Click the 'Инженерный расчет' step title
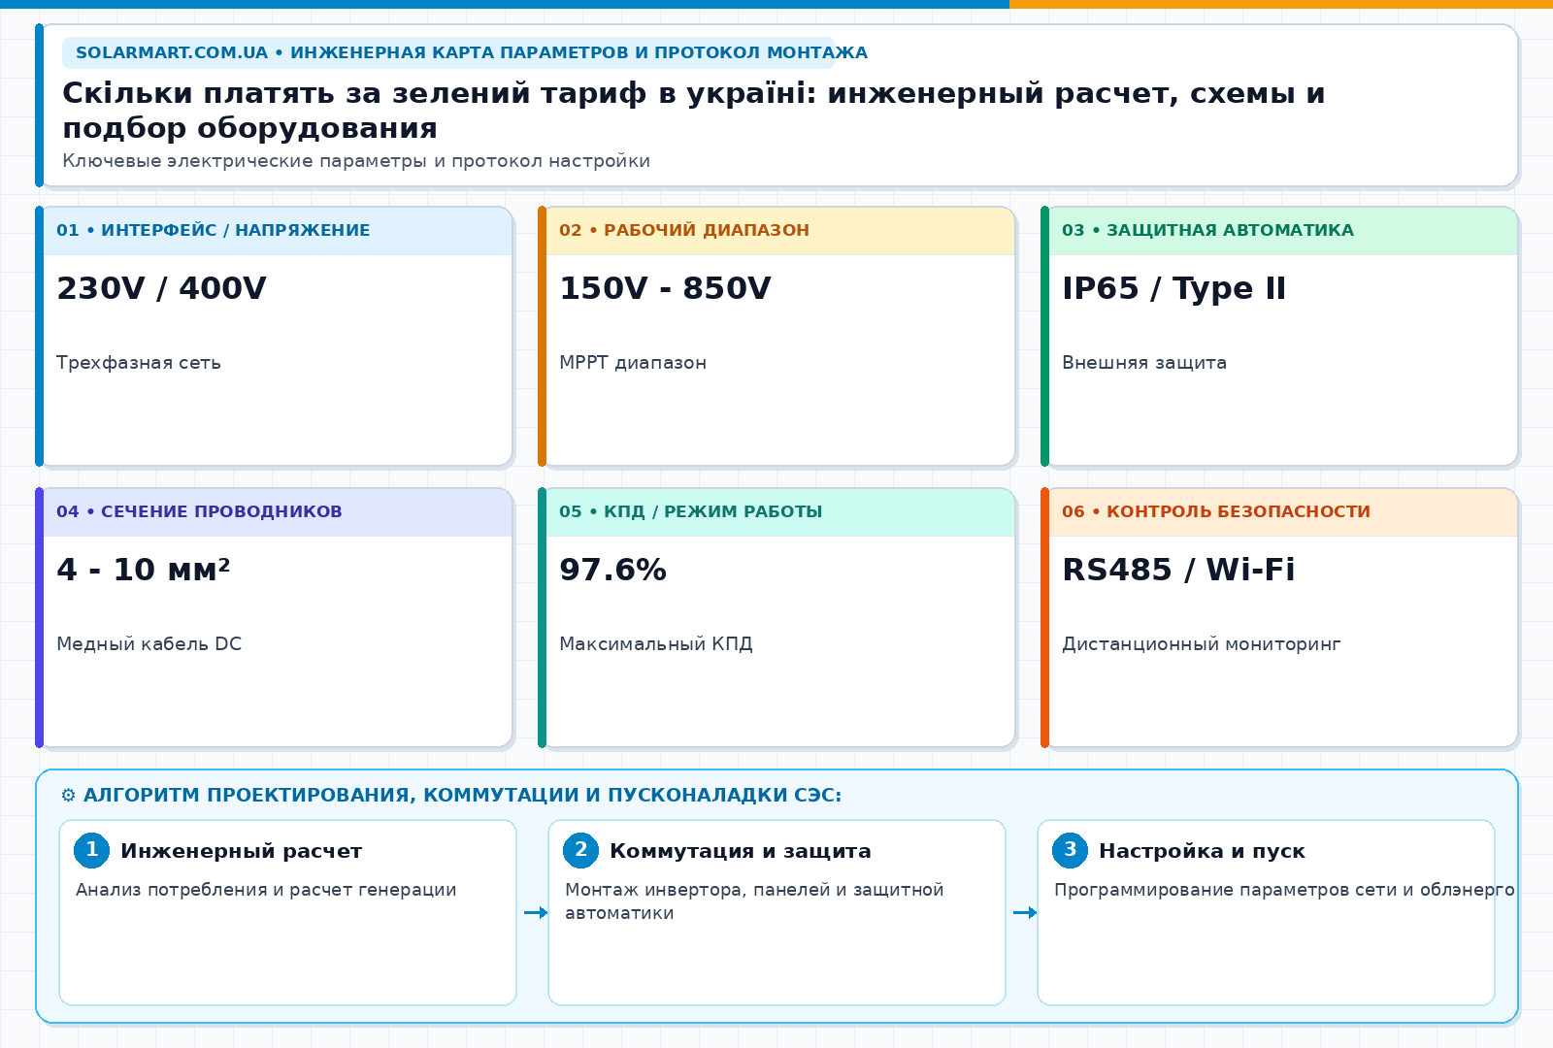This screenshot has height=1048, width=1553. click(241, 851)
